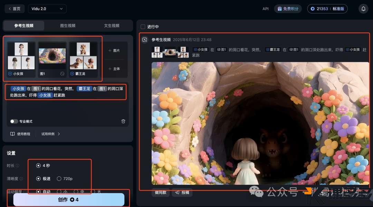Screen dimensions: 373x207
Task: Open the notification bell
Action: pos(363,9)
